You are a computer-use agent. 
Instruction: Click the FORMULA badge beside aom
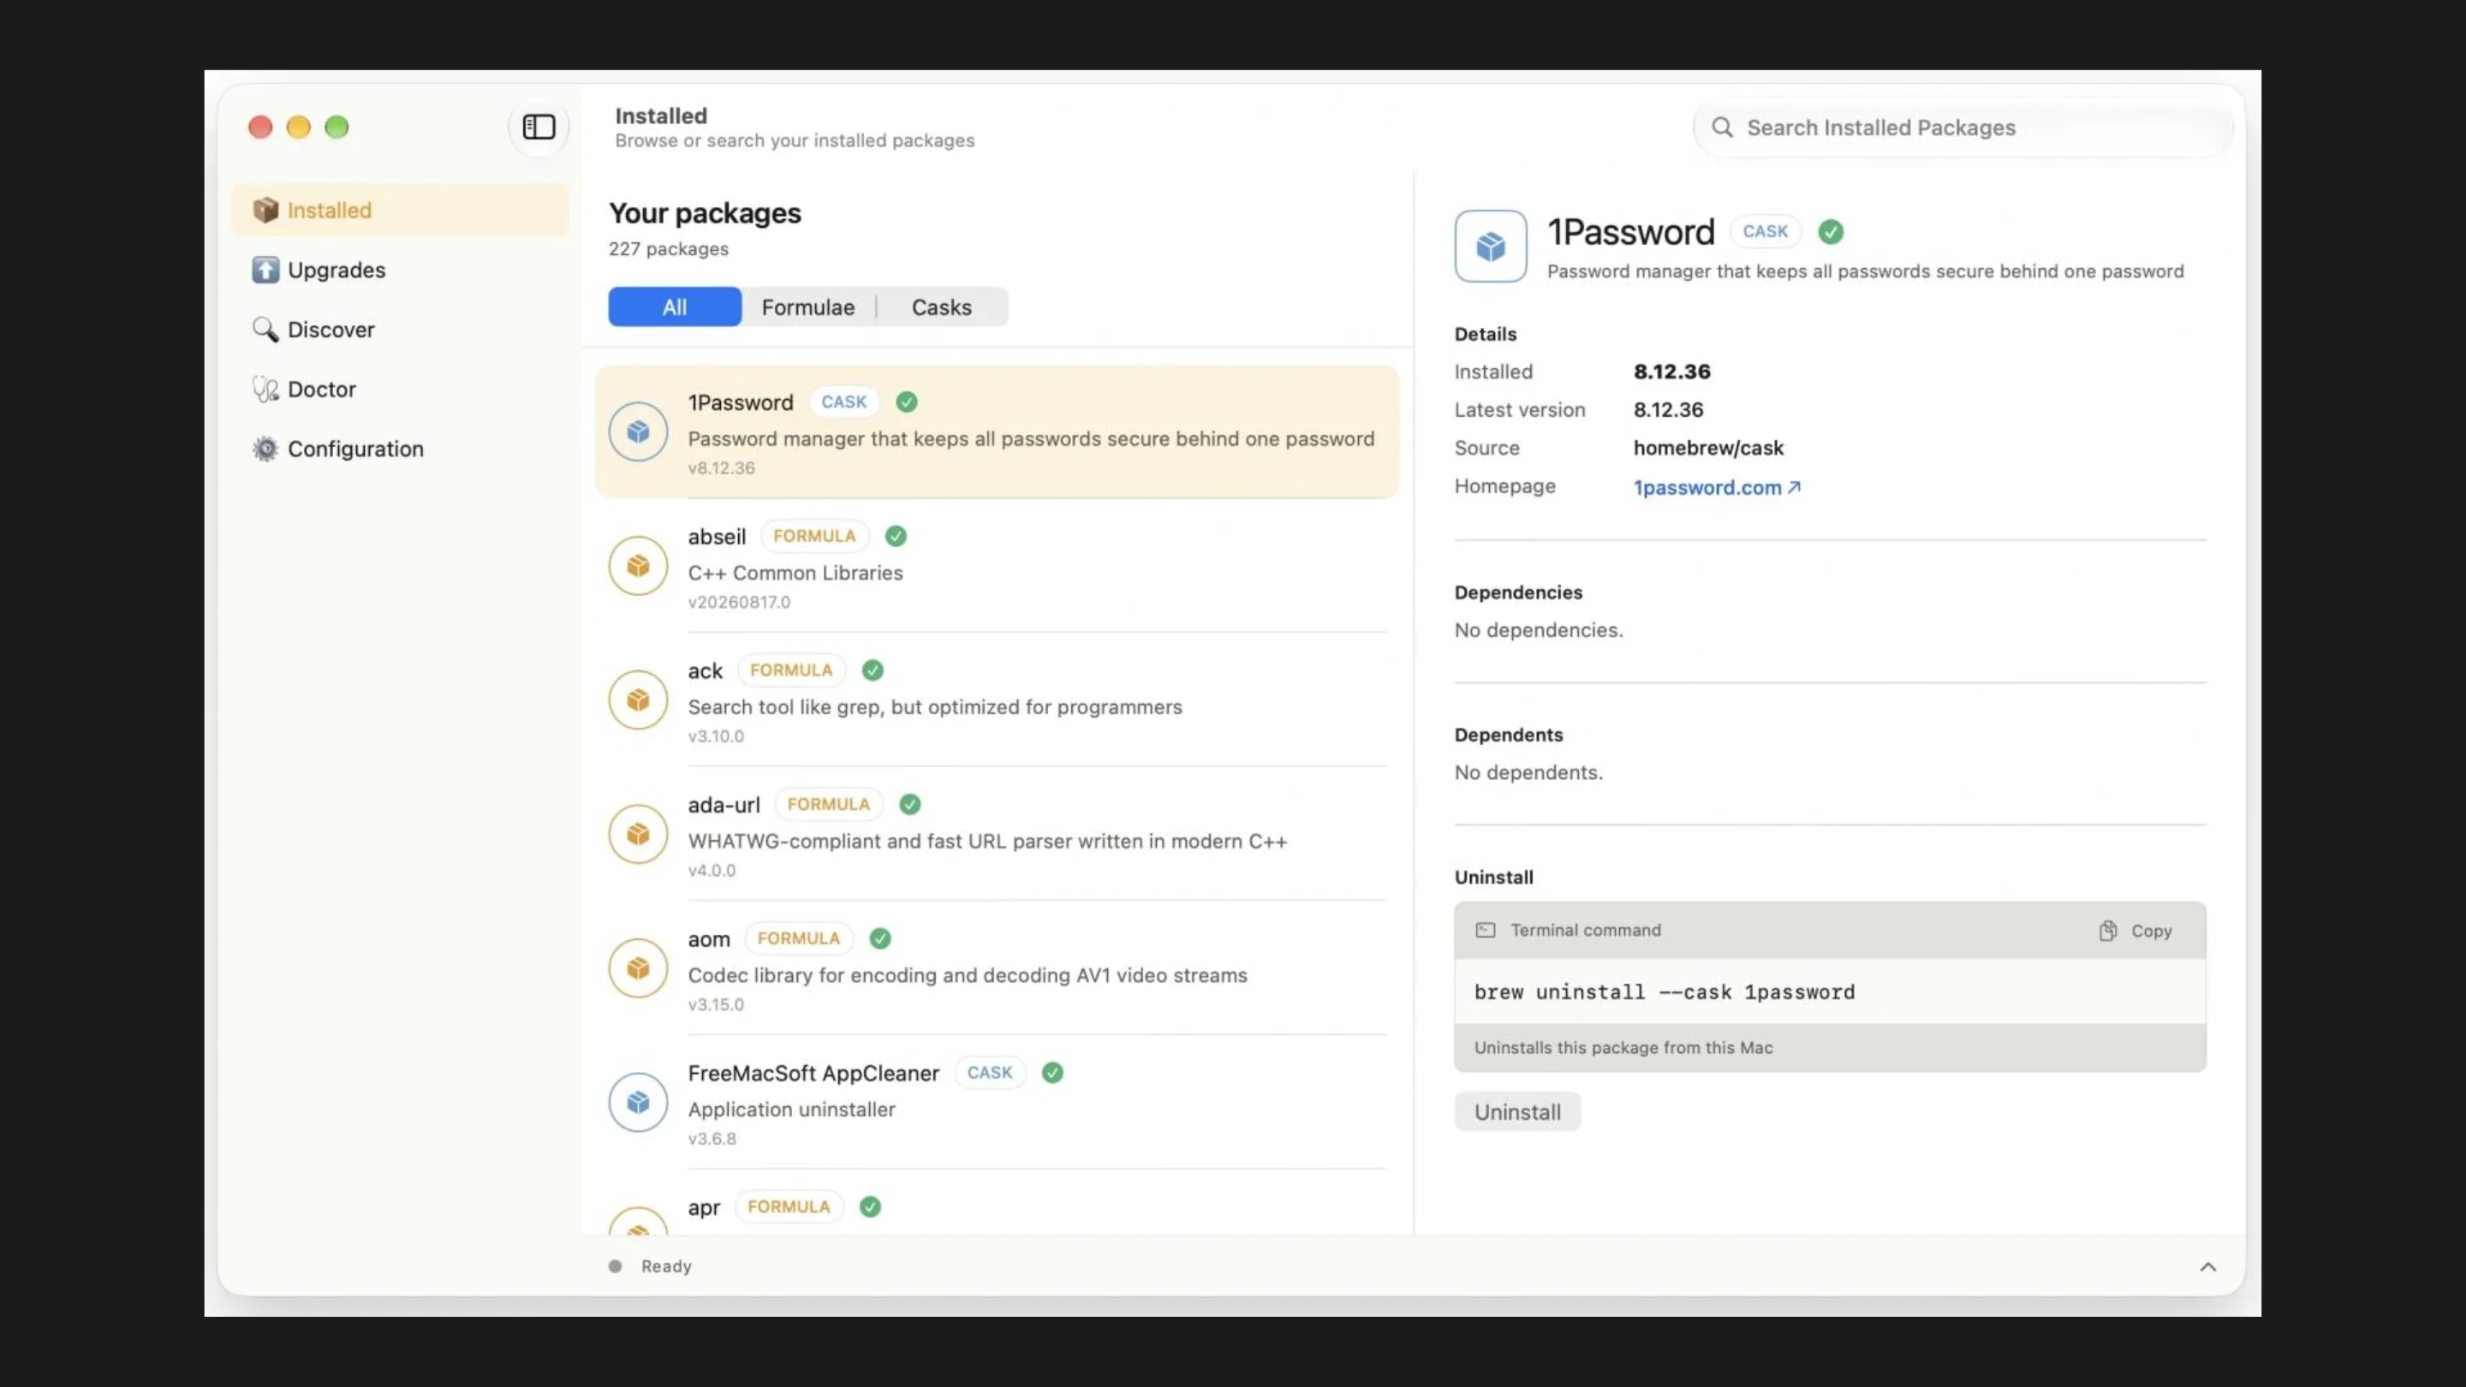(798, 938)
